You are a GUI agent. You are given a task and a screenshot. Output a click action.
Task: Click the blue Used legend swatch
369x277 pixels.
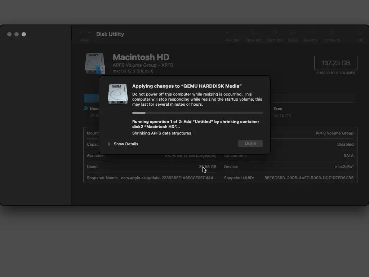[x=86, y=108]
